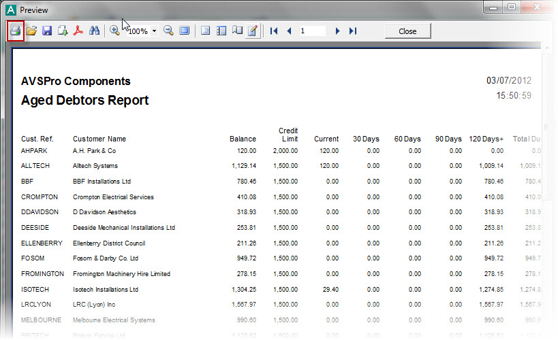Click the page number input field
Viewport: 558px width, 340px height.
[312, 31]
